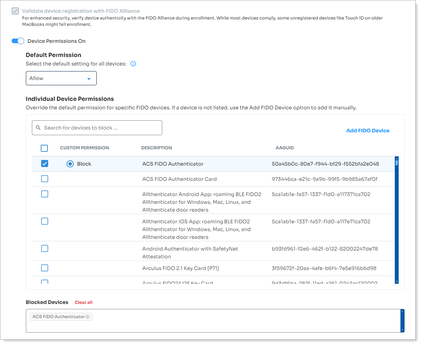Click the info icon beside default setting
The height and width of the screenshot is (345, 421).
133,64
